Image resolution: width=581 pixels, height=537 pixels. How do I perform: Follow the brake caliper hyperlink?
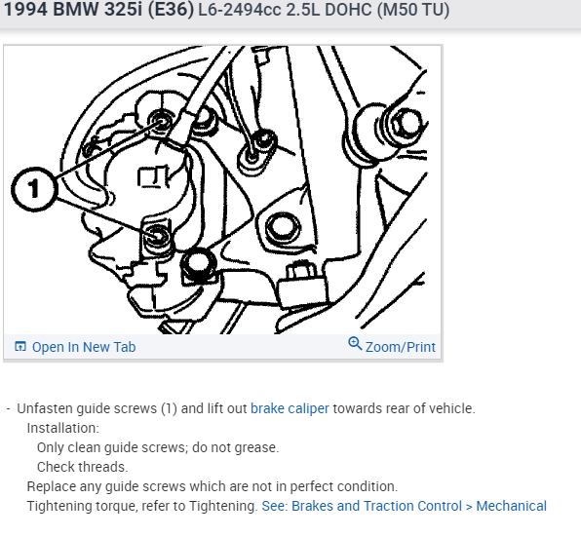[x=290, y=408]
